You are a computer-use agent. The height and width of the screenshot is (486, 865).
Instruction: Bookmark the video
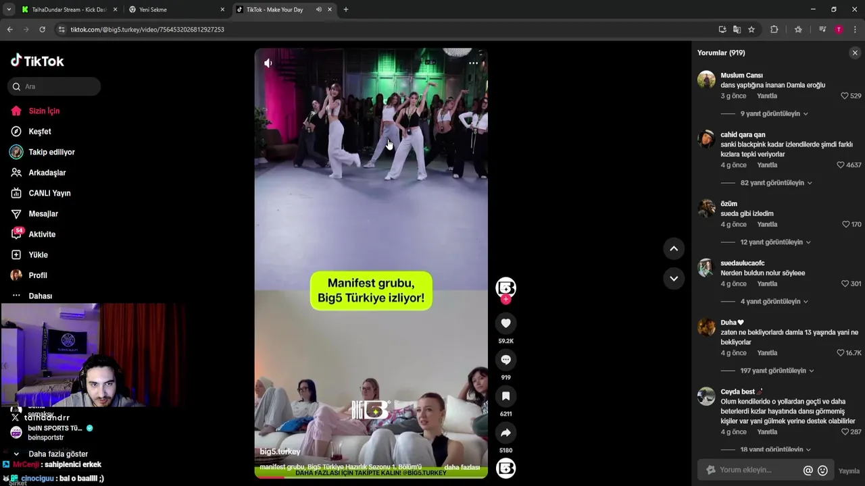point(505,396)
